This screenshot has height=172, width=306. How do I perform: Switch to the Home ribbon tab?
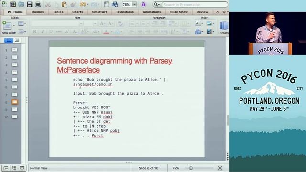coord(15,12)
